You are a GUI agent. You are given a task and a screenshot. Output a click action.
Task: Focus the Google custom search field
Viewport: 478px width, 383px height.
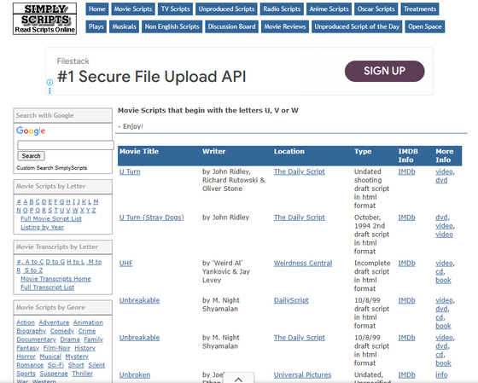(x=66, y=145)
